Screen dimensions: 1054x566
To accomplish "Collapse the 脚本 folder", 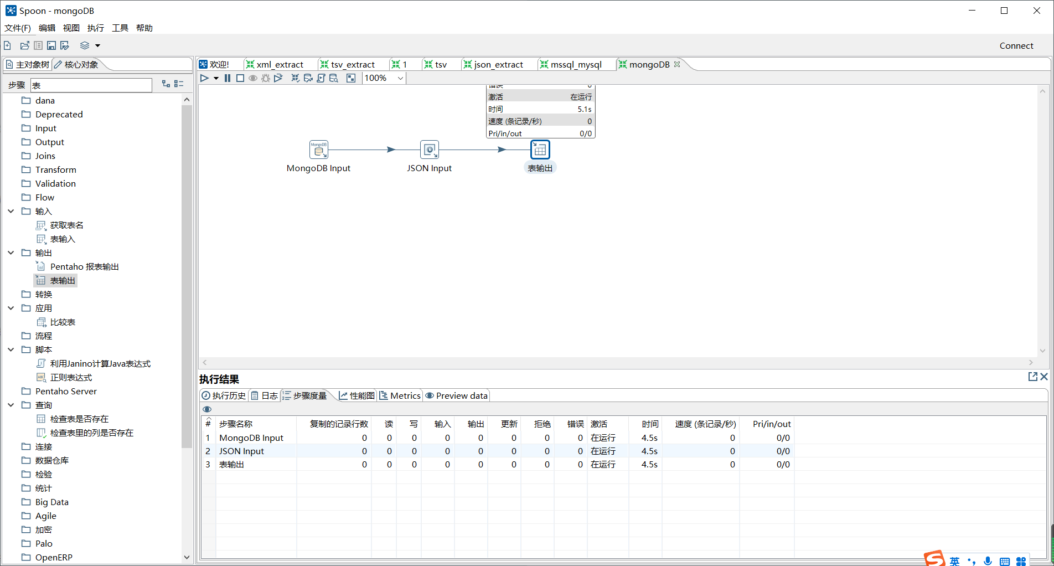I will tap(11, 349).
